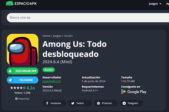Image resolution: width=169 pixels, height=112 pixels.
Task: Open Acción breadcrumb link
Action: coord(68,36)
